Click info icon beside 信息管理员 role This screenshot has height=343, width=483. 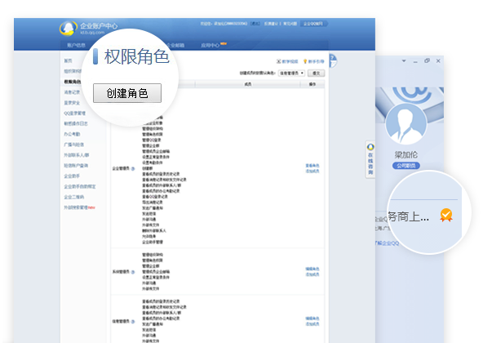click(133, 322)
